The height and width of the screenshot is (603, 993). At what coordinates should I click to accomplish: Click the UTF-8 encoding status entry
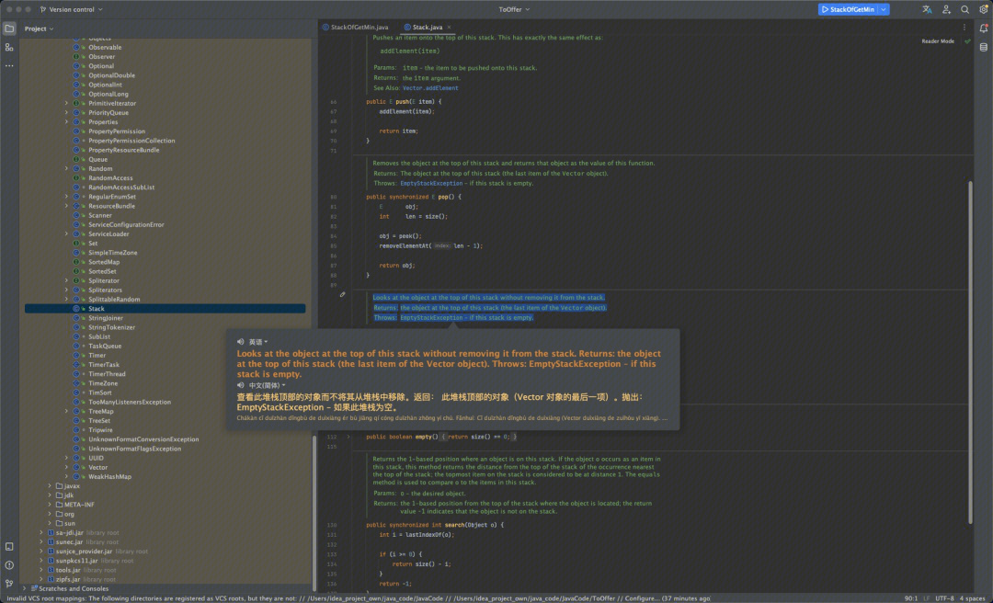click(x=944, y=597)
